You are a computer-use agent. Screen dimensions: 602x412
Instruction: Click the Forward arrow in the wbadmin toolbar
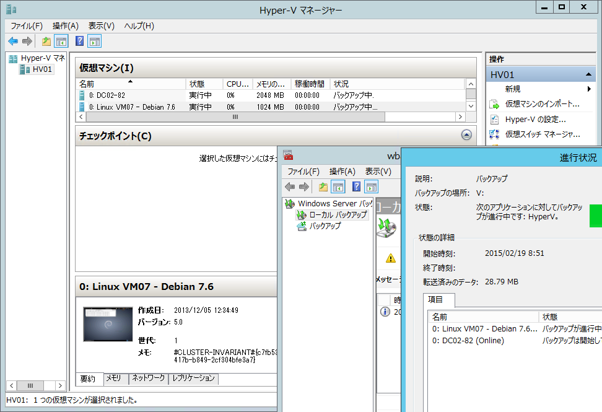pyautogui.click(x=303, y=186)
